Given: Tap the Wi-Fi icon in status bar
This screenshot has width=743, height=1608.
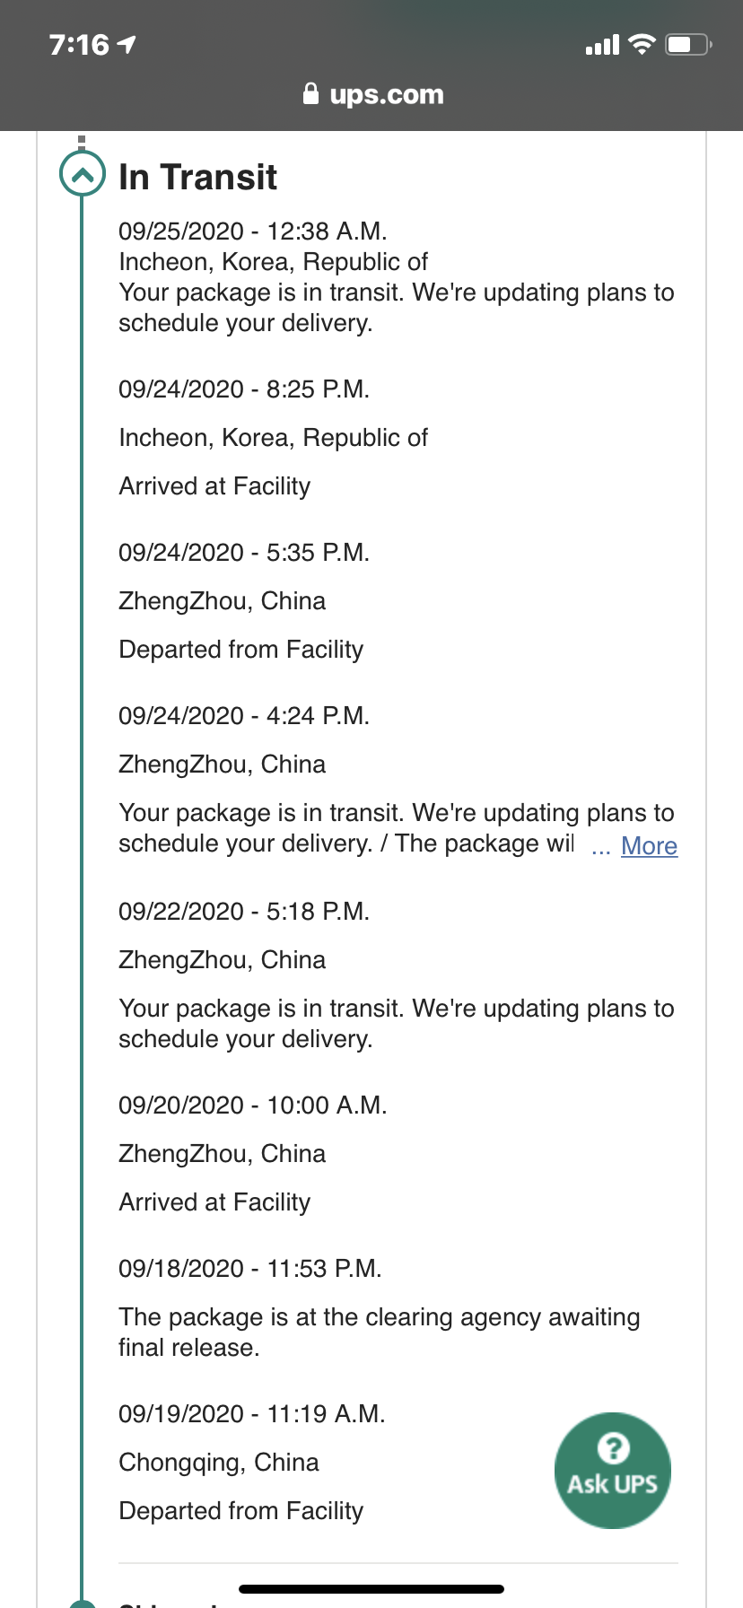Looking at the screenshot, I should 642,44.
